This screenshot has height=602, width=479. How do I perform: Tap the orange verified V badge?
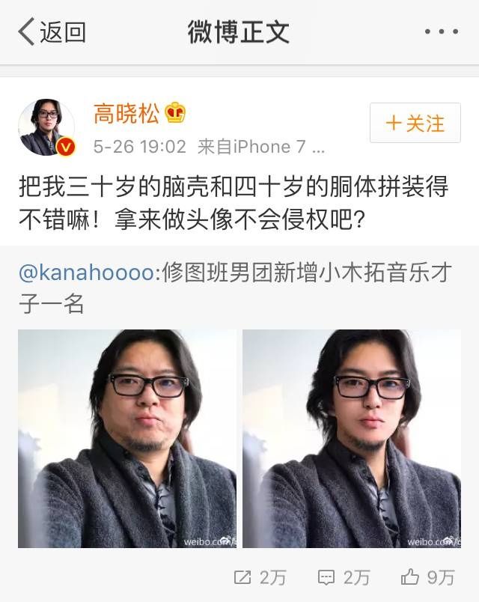point(66,148)
